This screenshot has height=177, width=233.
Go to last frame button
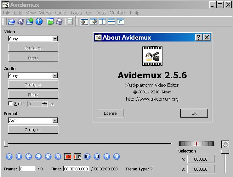(x=116, y=157)
